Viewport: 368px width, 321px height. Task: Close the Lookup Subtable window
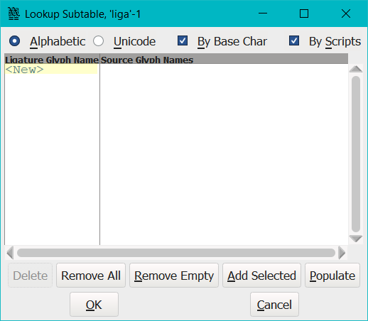point(346,13)
